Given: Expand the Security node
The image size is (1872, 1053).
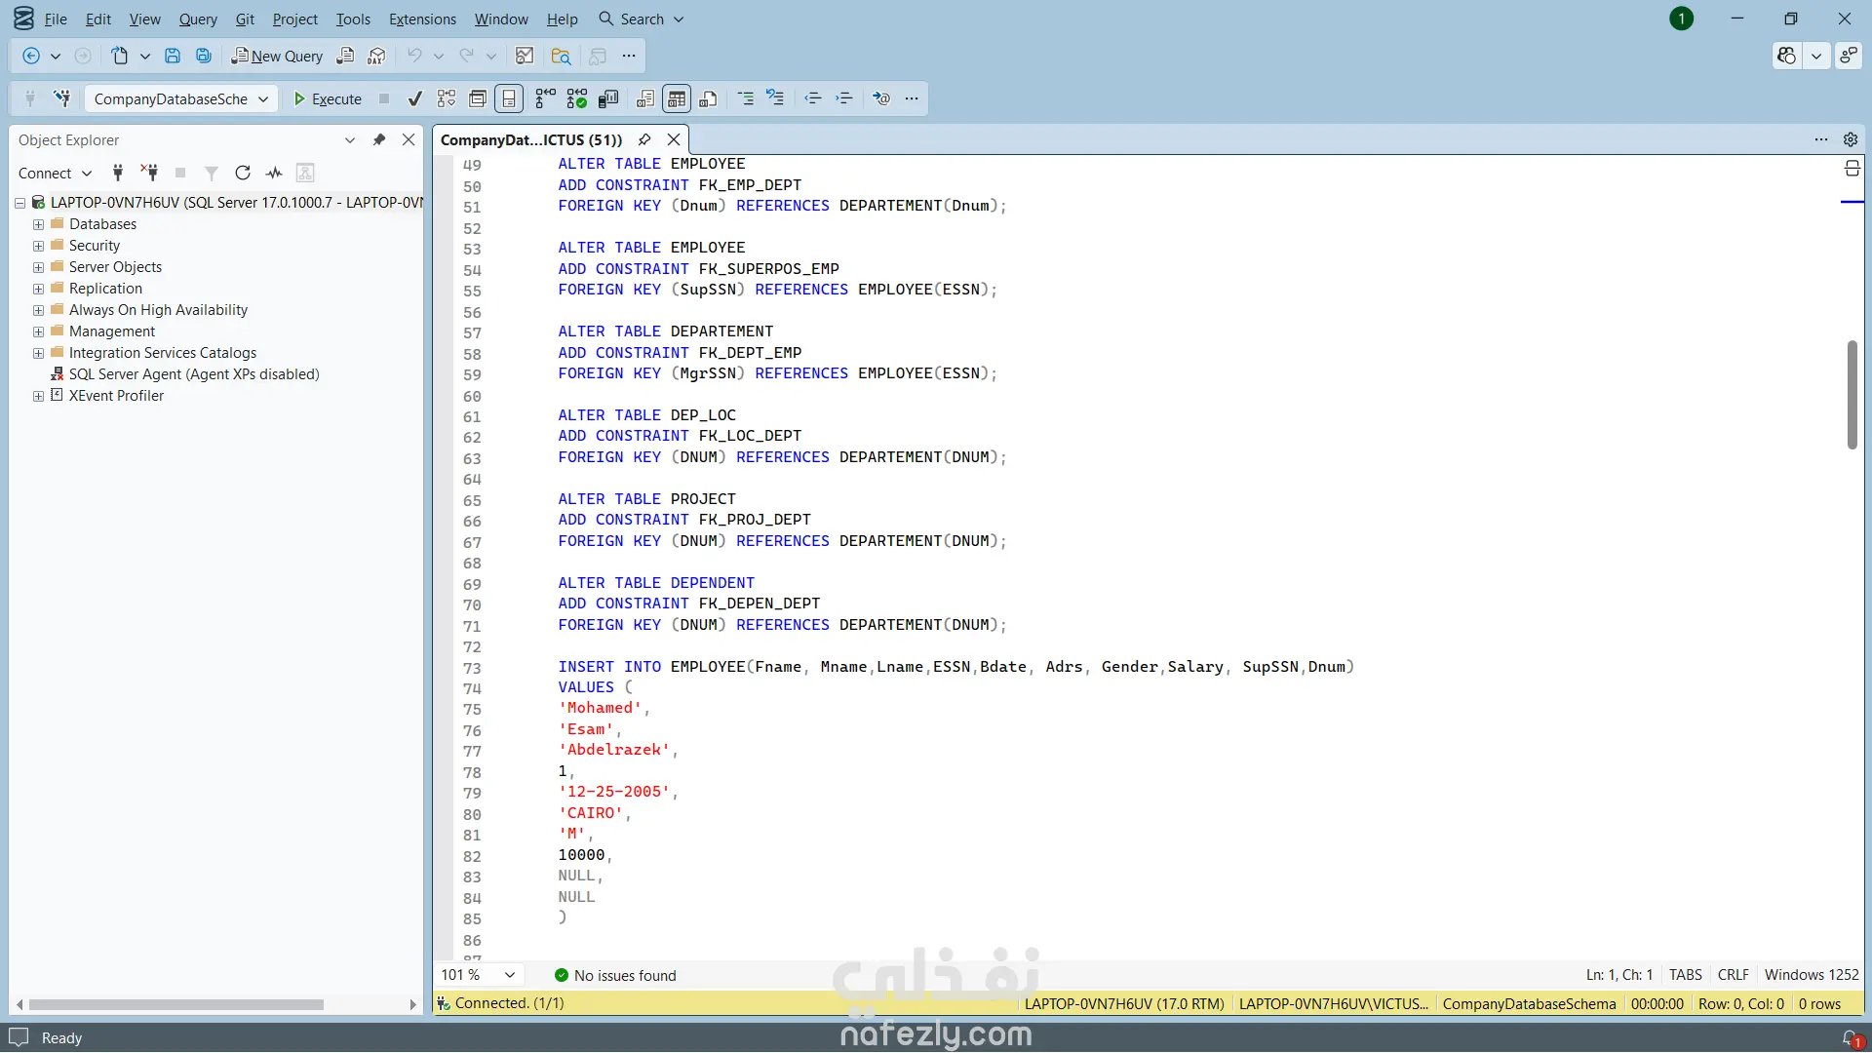Looking at the screenshot, I should pos(38,246).
